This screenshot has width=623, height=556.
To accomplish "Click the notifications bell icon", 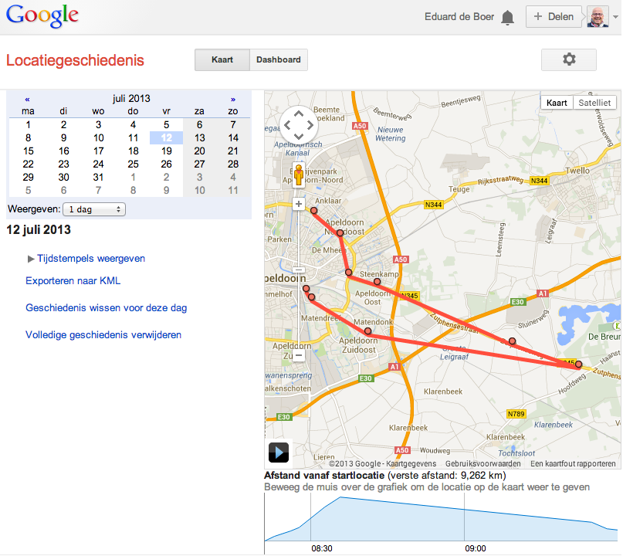I will 507,17.
